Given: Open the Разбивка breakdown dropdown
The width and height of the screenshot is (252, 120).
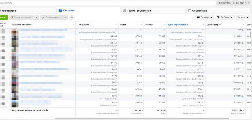Looking at the screenshot, I should coord(225,17).
